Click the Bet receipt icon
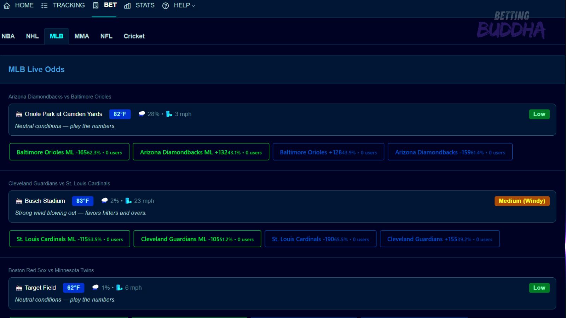This screenshot has height=318, width=566. point(96,6)
